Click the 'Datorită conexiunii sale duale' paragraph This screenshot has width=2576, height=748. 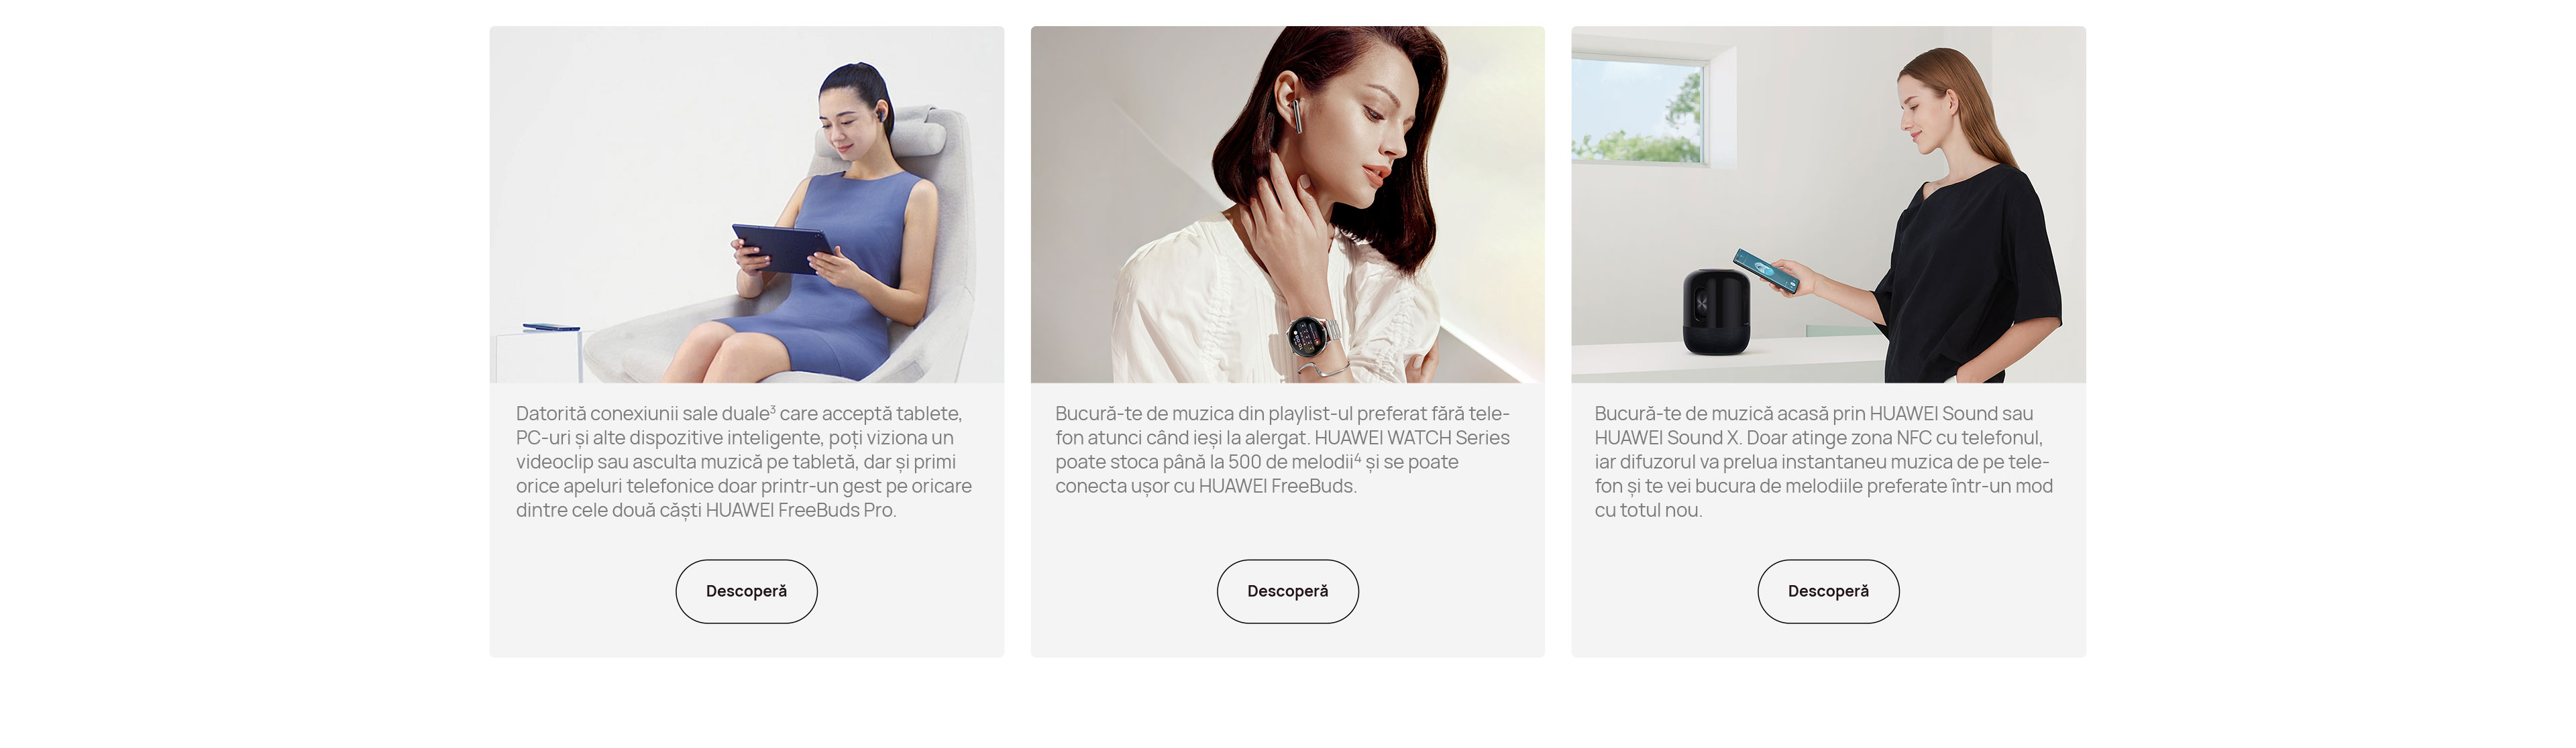744,461
